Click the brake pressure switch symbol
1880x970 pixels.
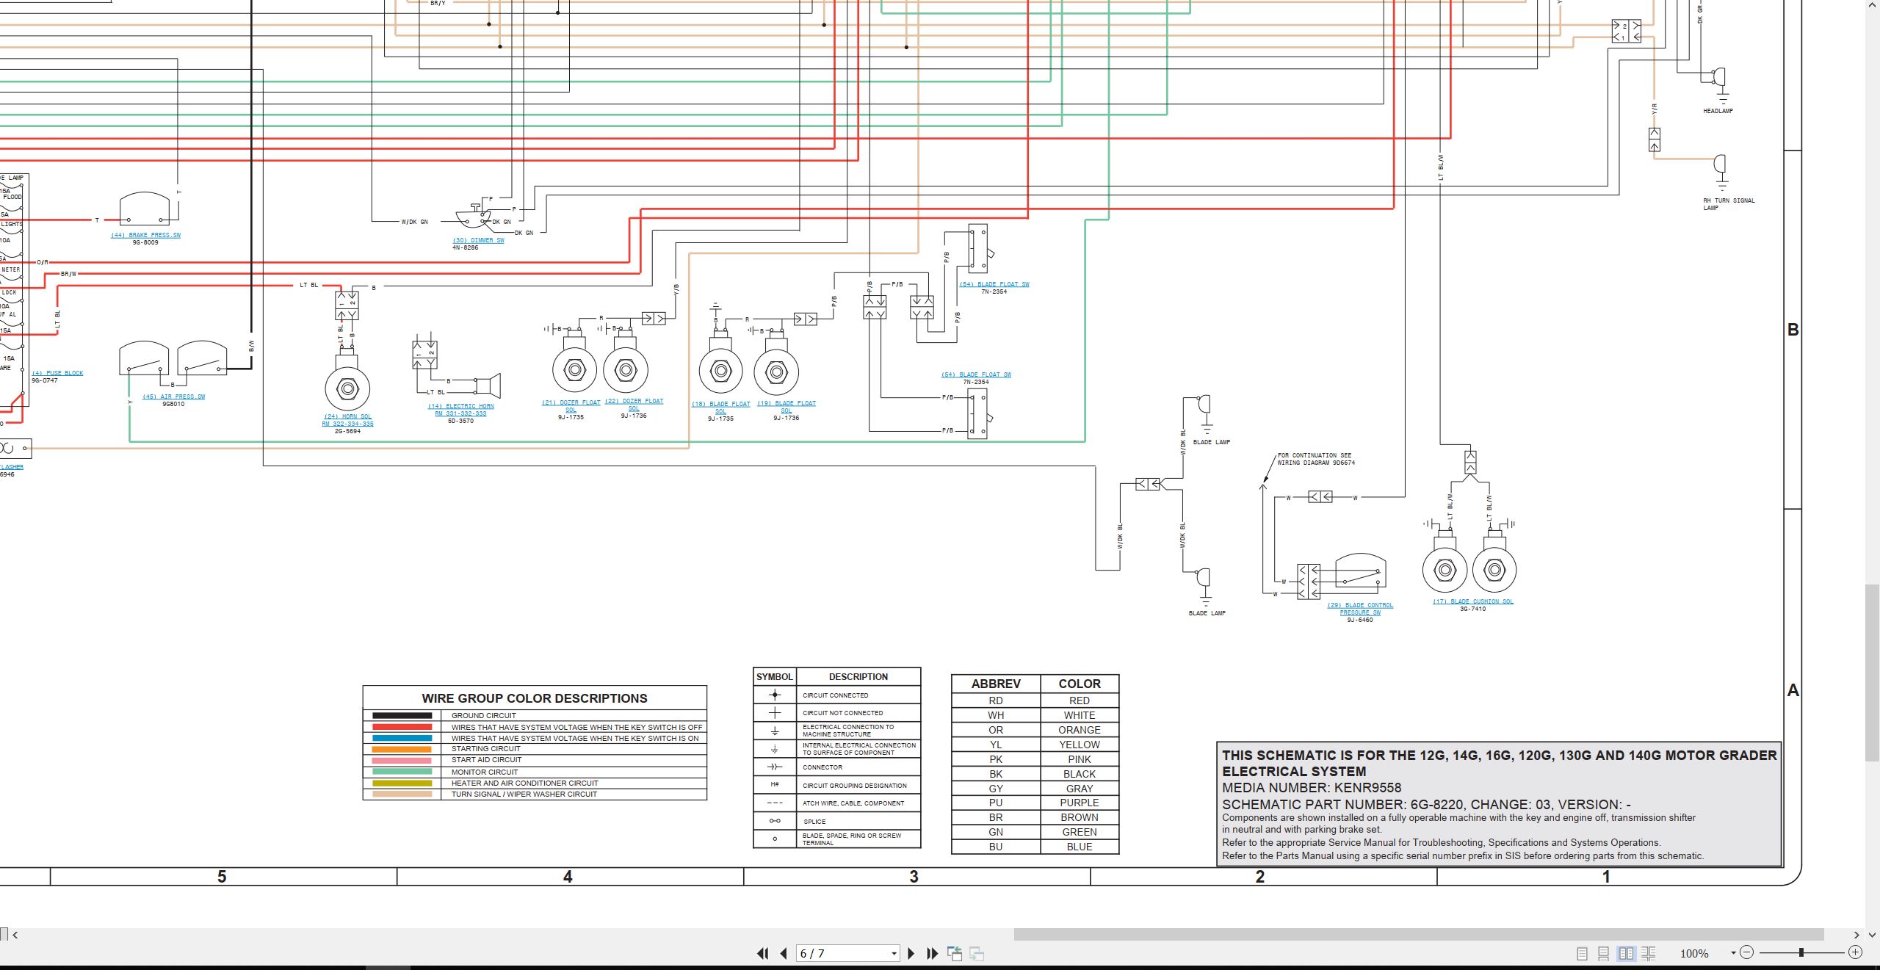pos(144,209)
